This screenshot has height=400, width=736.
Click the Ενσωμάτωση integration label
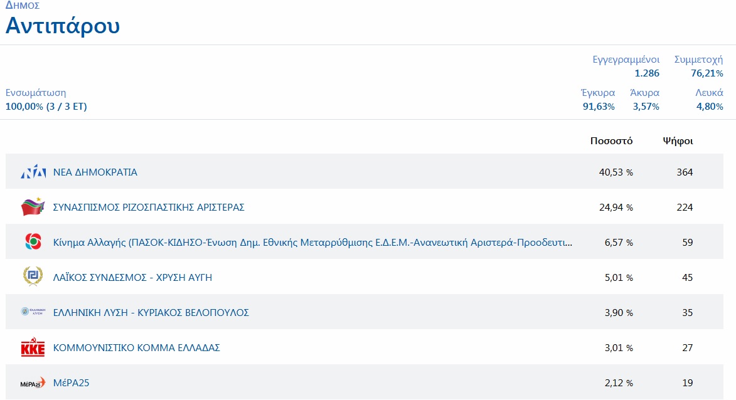(36, 93)
